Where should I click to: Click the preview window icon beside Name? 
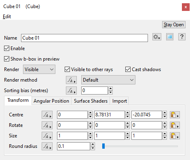170,37
